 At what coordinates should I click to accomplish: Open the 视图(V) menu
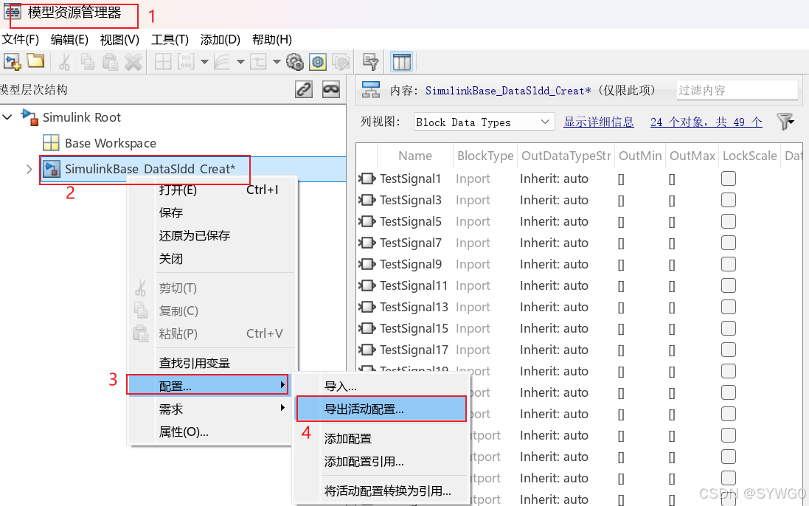pyautogui.click(x=119, y=40)
